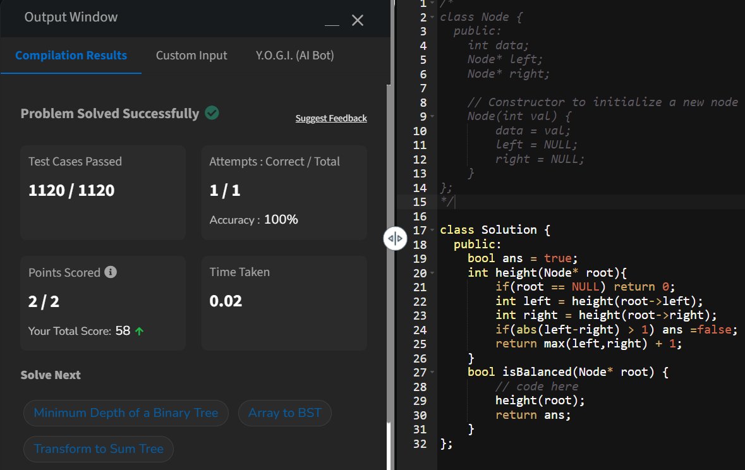The image size is (745, 470).
Task: Click the 'Time Taken' value 0.02
Action: (x=226, y=301)
